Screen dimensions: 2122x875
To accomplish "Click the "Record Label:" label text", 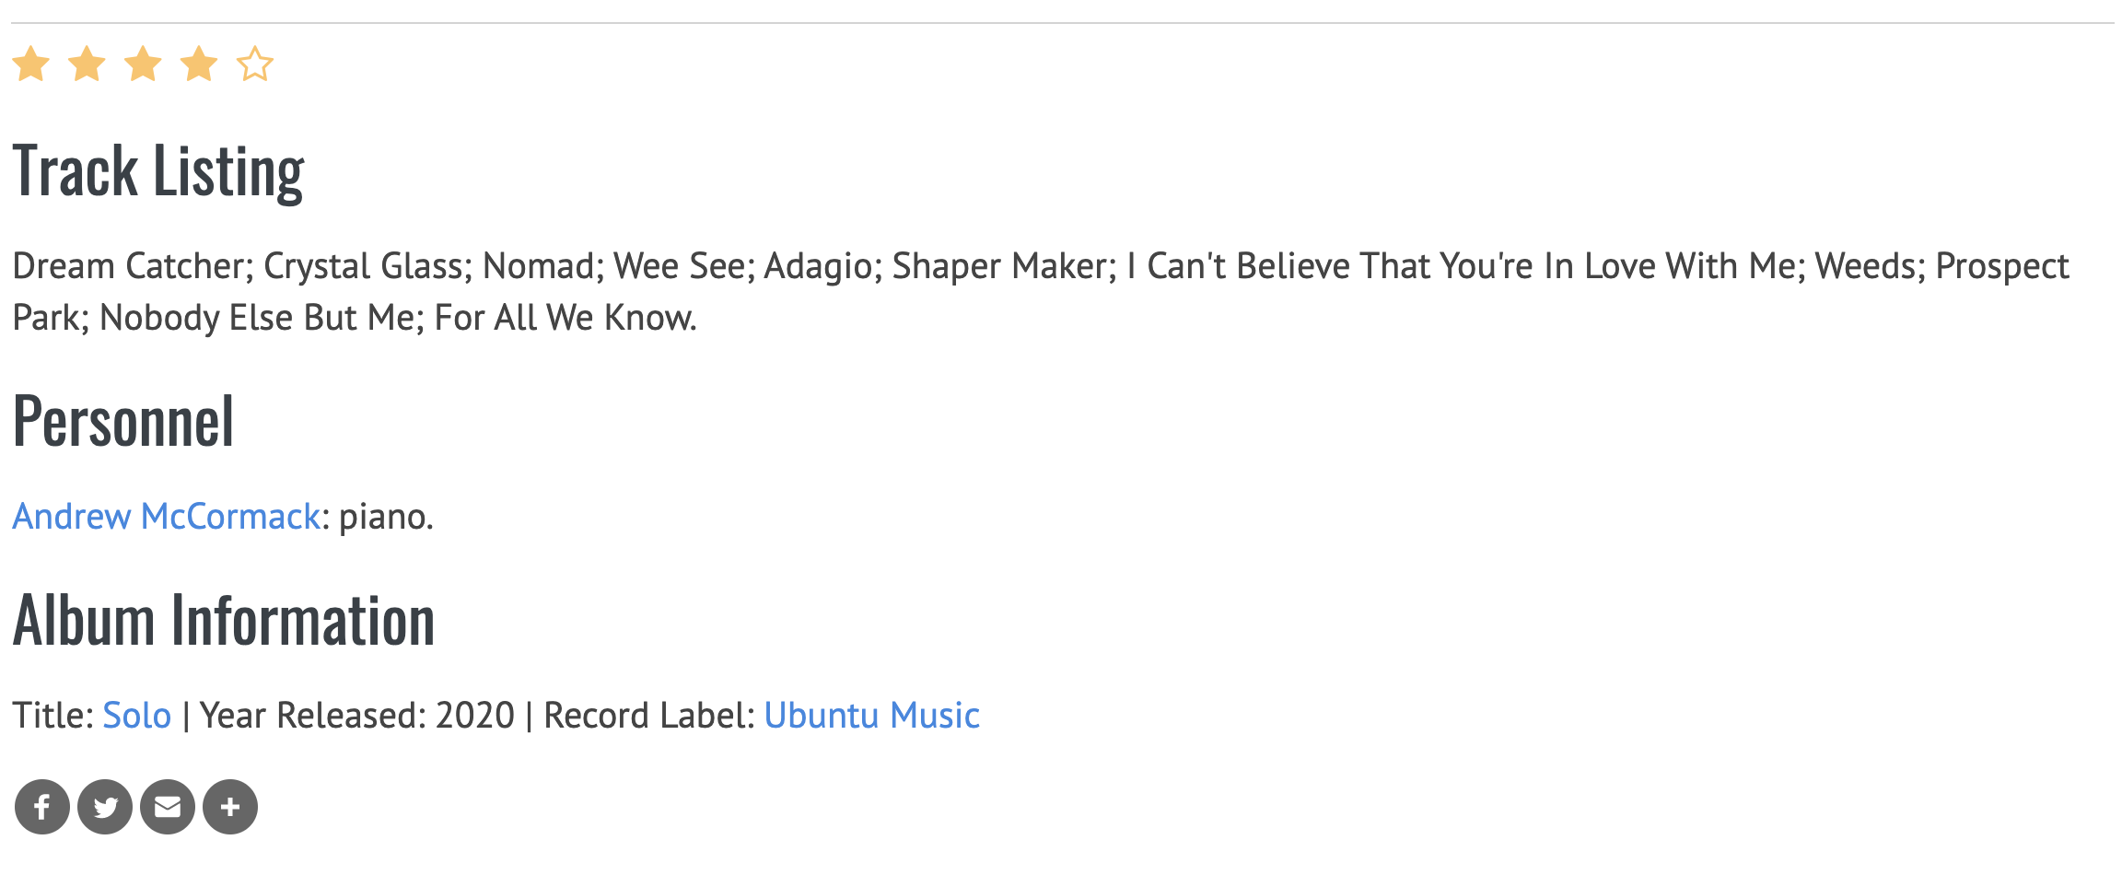I will point(648,716).
